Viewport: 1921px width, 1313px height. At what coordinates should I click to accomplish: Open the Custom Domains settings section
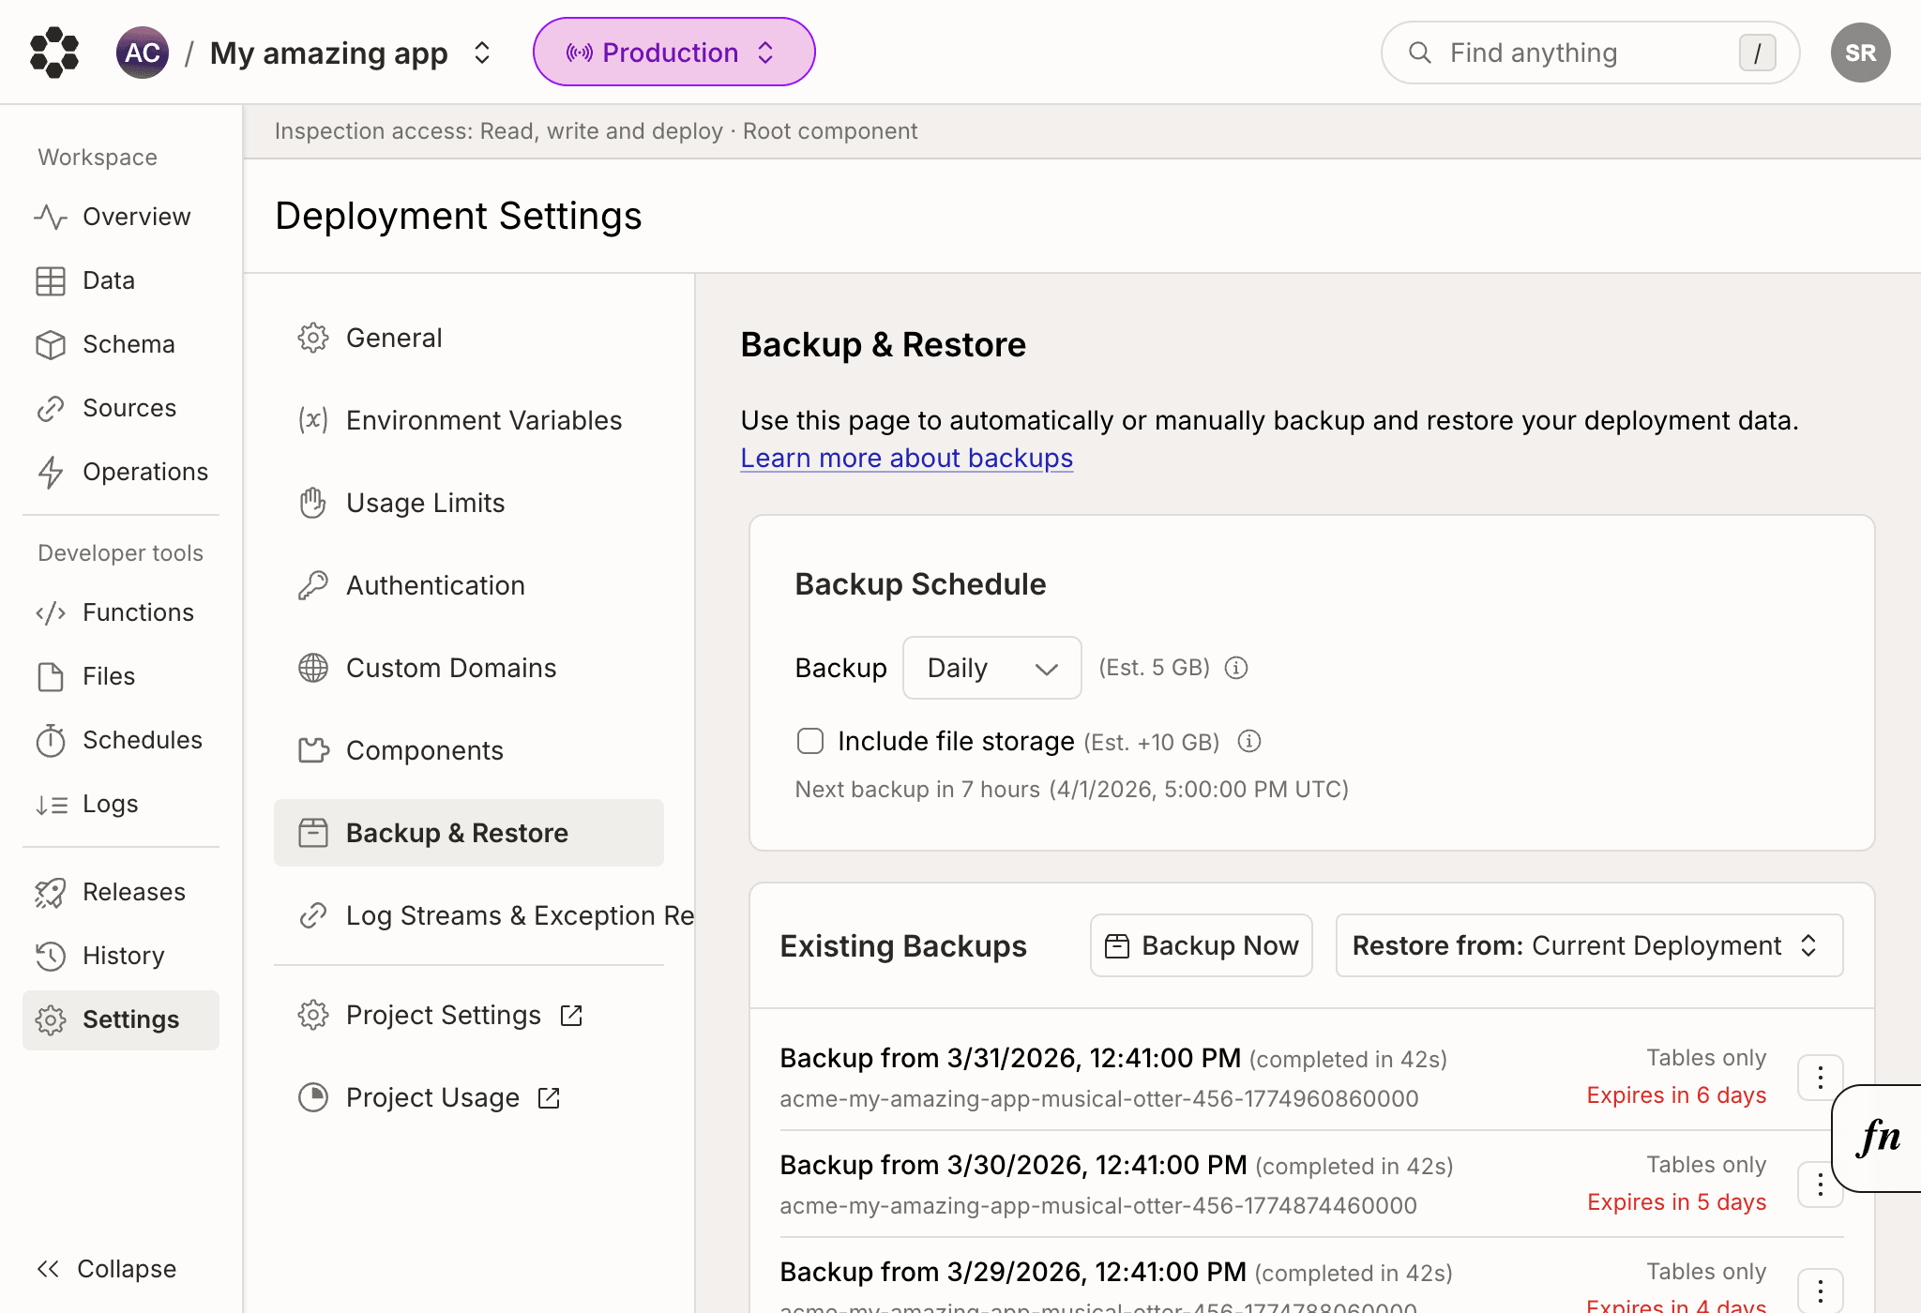pos(469,668)
